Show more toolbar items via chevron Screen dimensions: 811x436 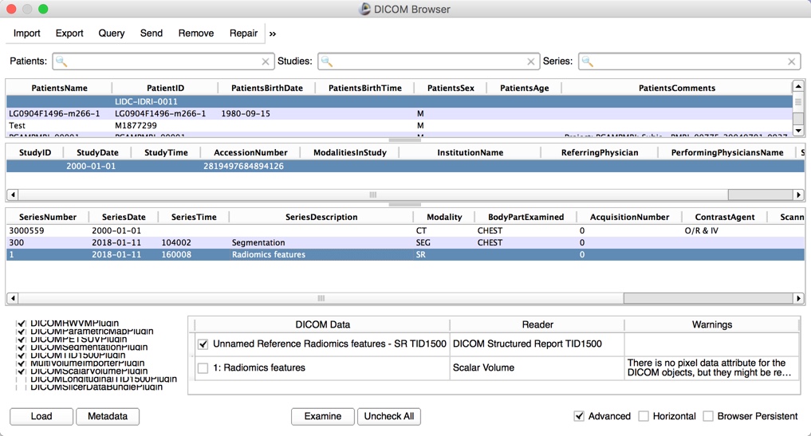point(273,33)
